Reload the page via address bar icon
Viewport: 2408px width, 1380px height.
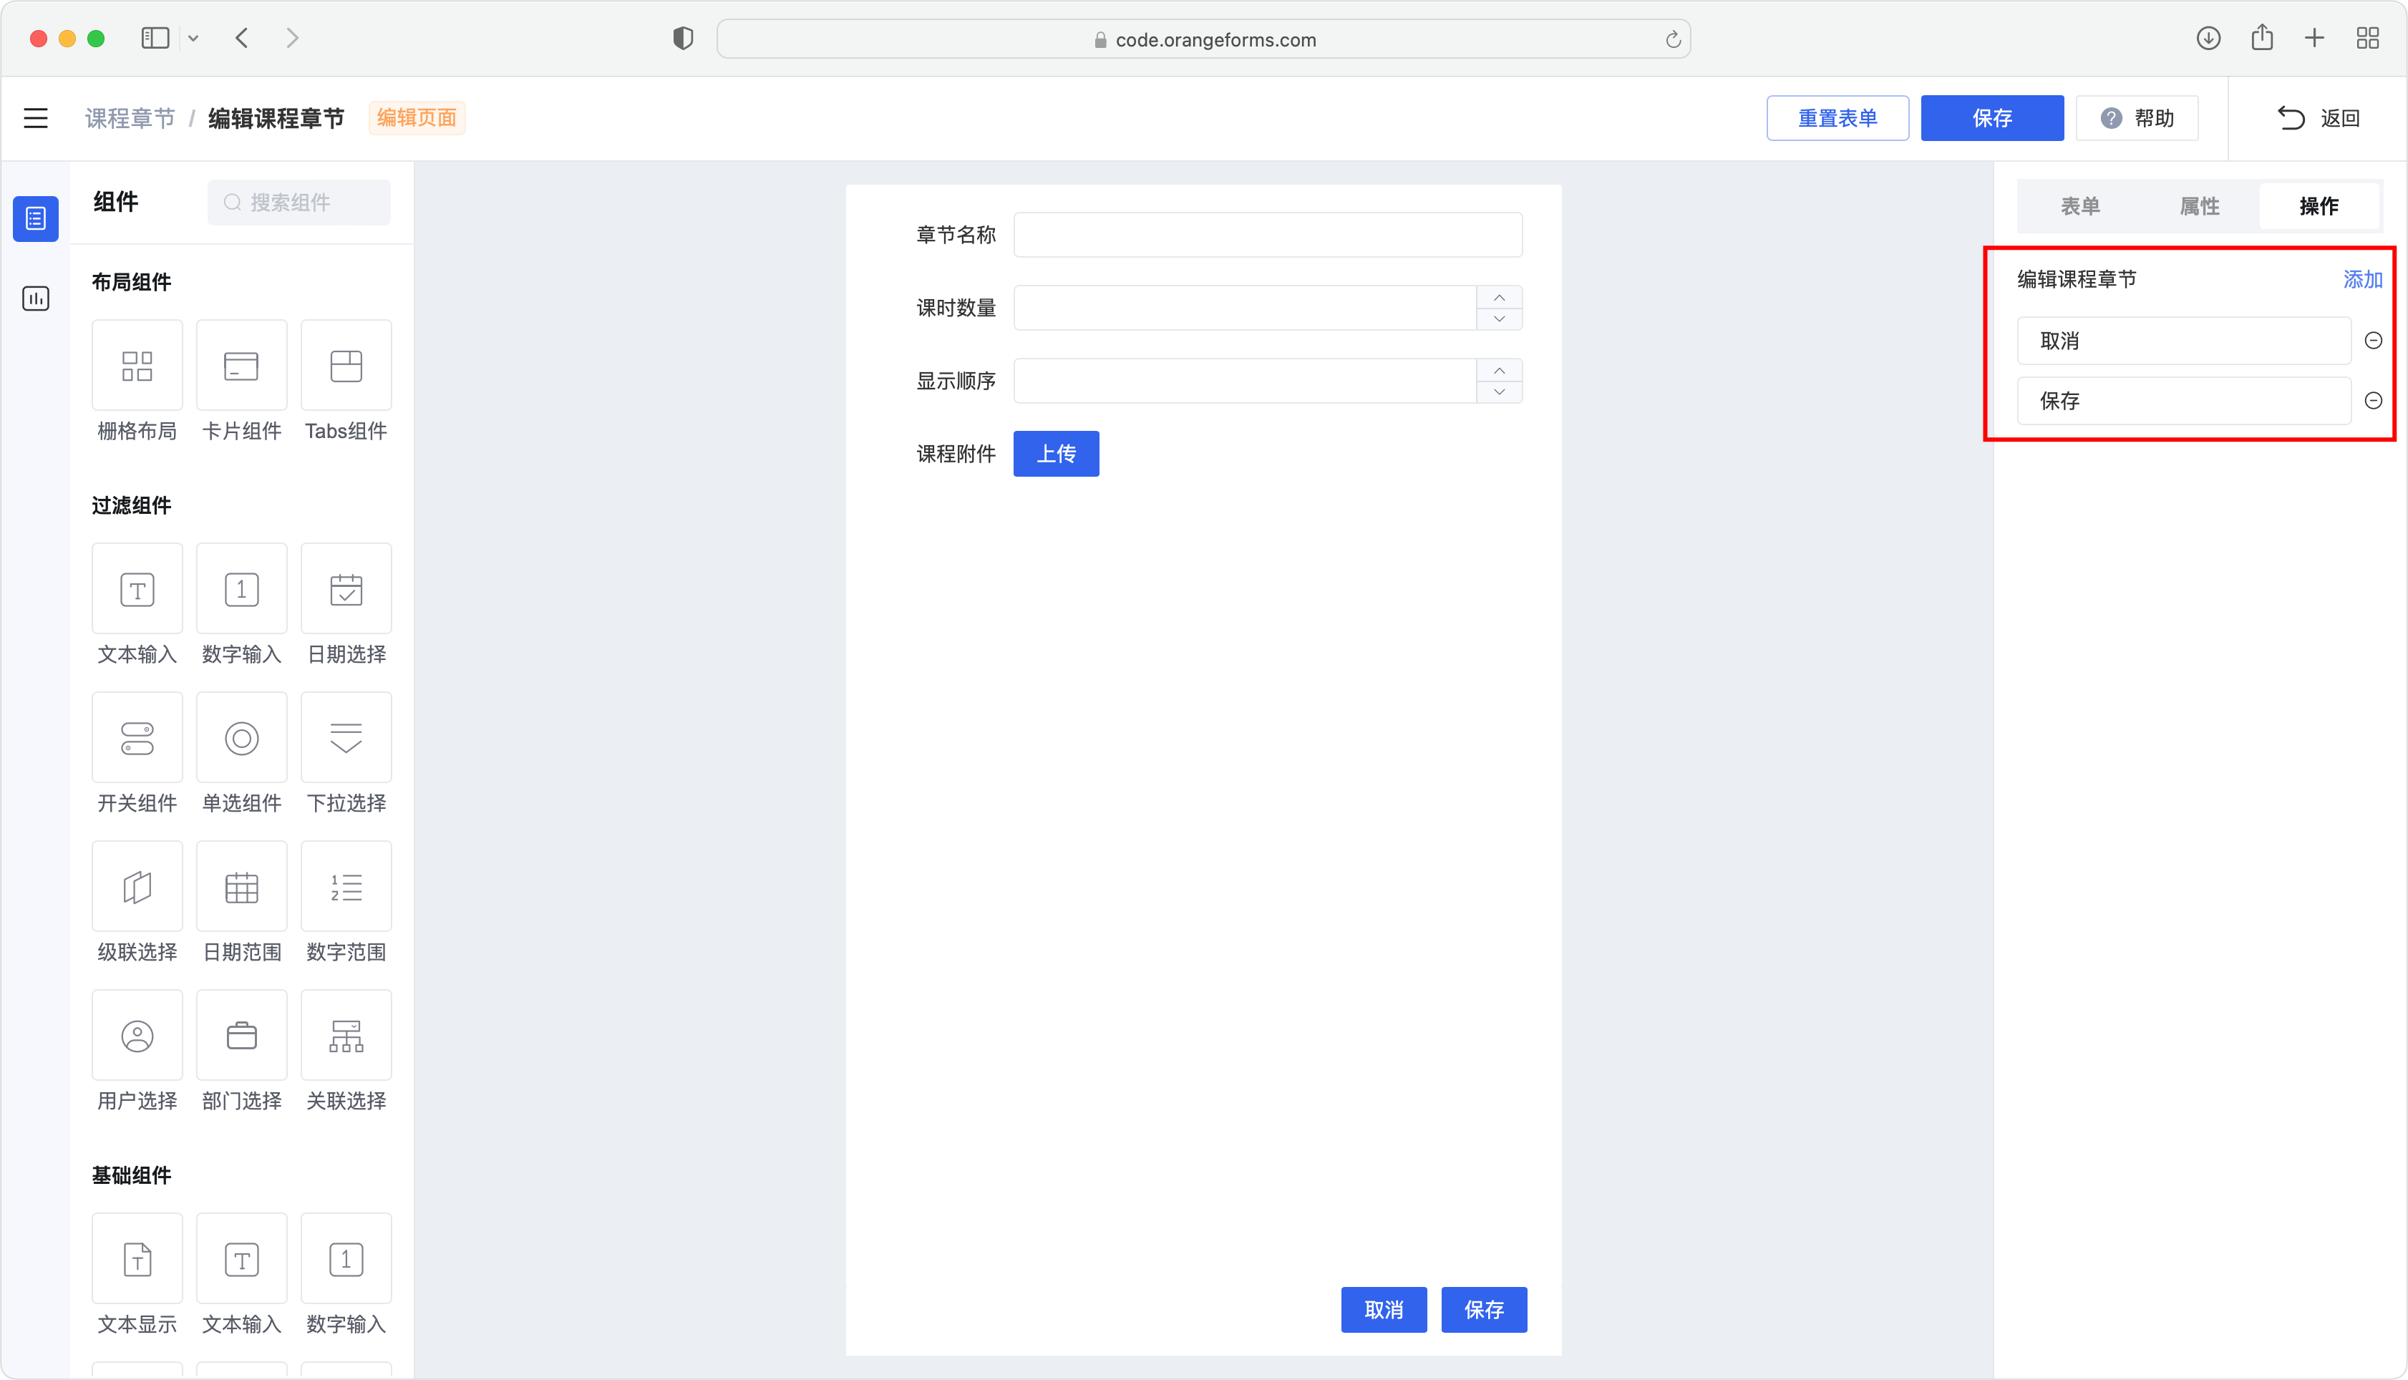(x=1673, y=39)
